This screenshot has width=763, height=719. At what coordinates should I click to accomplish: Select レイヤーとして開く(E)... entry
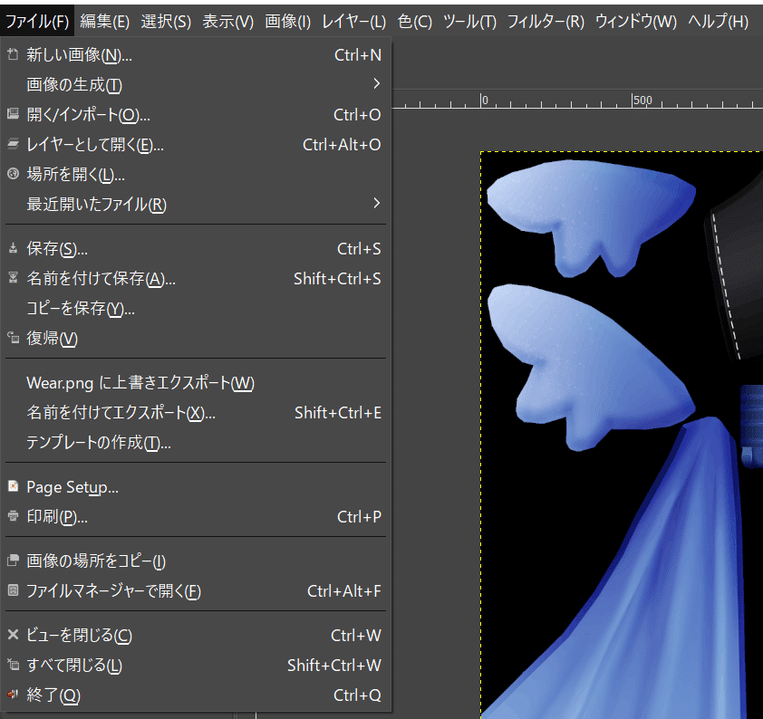click(x=196, y=144)
